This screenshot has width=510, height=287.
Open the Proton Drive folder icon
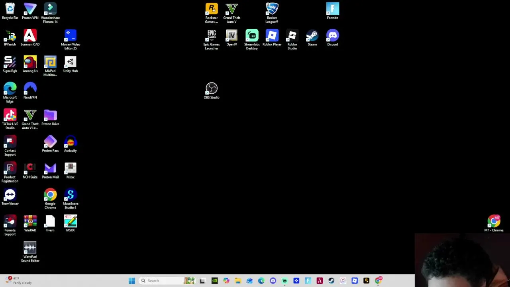pos(50,118)
